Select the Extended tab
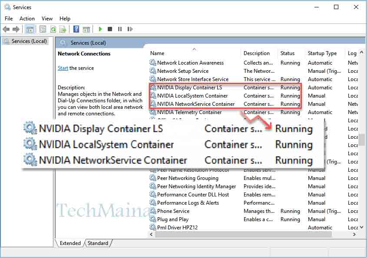The image size is (367, 258). (70, 243)
